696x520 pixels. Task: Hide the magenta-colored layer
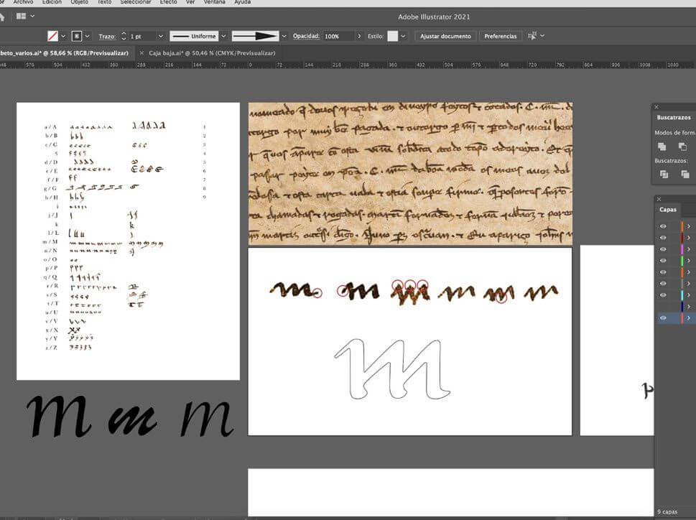[x=663, y=249]
